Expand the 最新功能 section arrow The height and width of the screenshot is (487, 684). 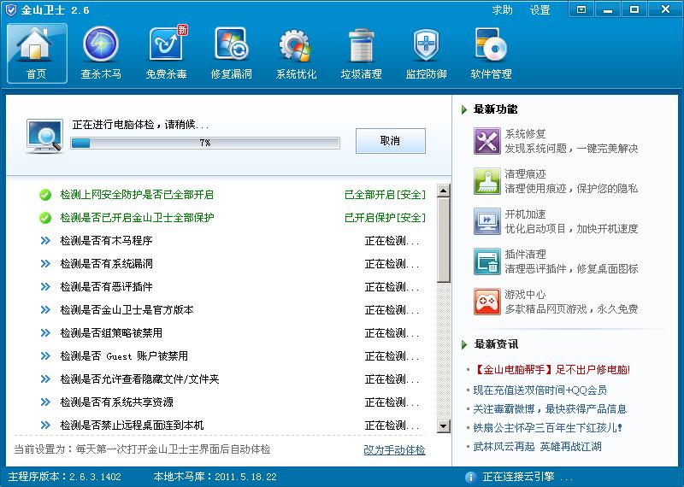[464, 109]
